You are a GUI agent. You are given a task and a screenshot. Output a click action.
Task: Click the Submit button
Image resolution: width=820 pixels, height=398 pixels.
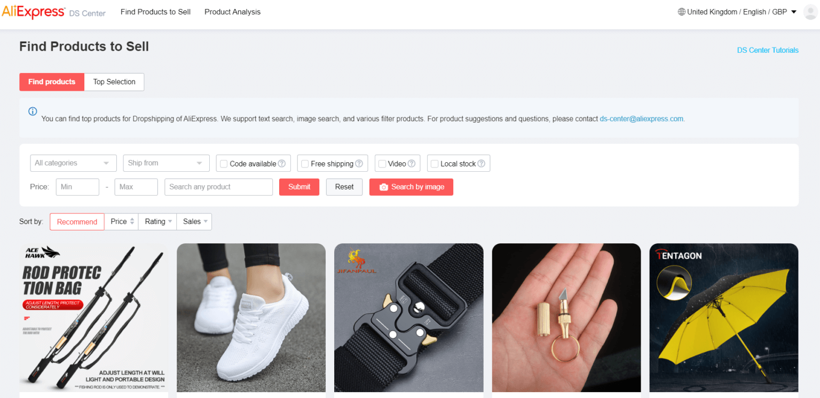coord(299,187)
